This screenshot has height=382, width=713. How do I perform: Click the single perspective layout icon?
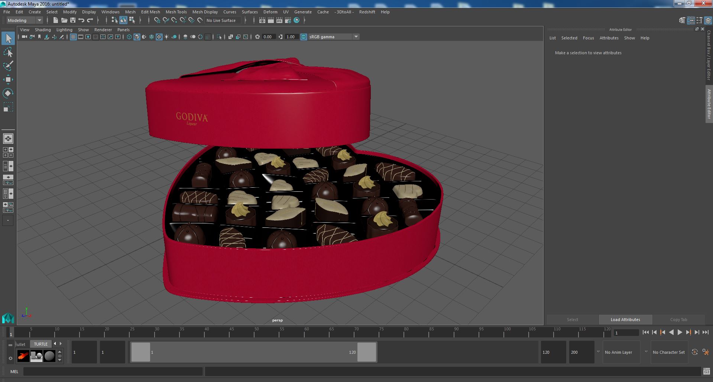(8, 139)
